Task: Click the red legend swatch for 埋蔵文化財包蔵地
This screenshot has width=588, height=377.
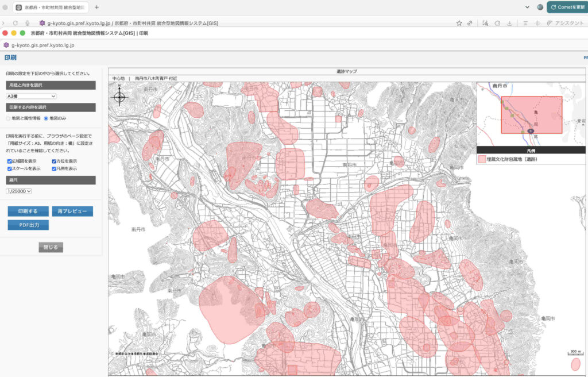Action: tap(481, 159)
